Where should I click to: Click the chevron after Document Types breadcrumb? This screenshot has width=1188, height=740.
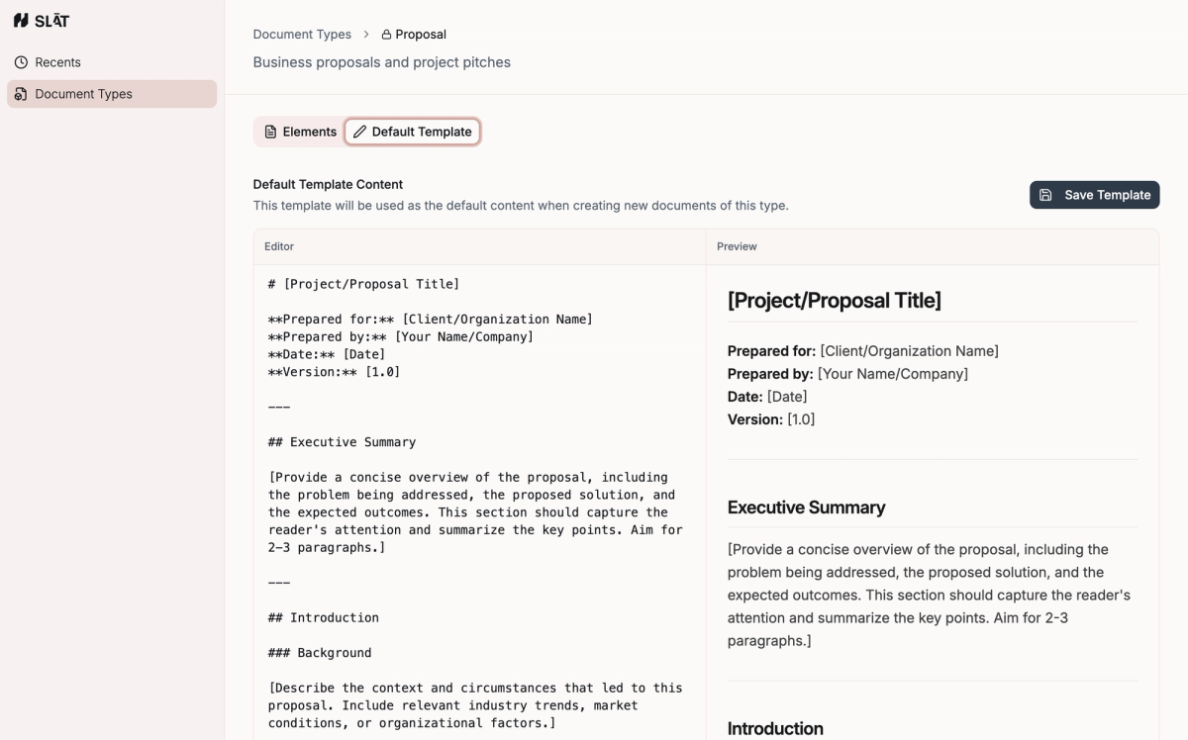[x=365, y=34]
